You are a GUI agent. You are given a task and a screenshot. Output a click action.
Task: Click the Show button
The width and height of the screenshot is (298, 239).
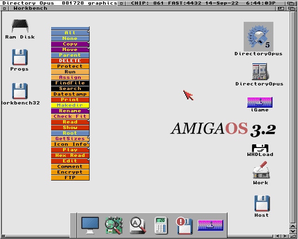coord(70,128)
